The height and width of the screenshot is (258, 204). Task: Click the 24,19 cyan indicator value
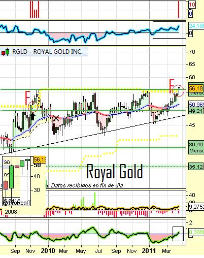(196, 26)
